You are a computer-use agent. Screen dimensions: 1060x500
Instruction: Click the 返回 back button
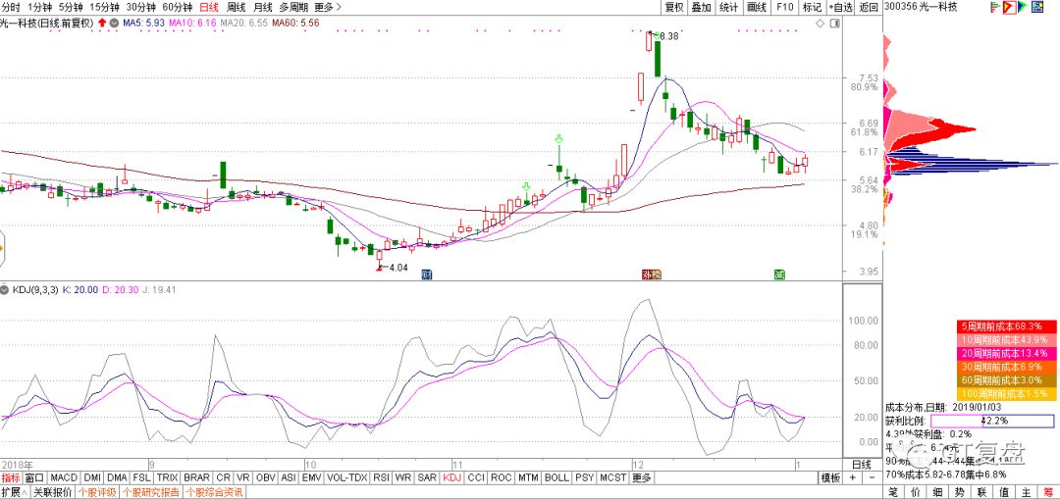tap(869, 8)
